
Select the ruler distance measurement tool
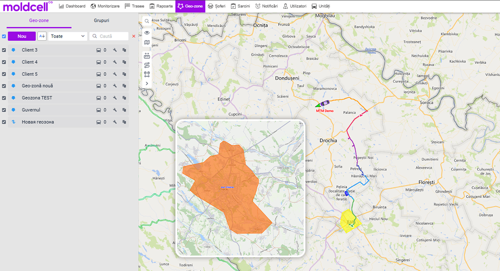[147, 55]
